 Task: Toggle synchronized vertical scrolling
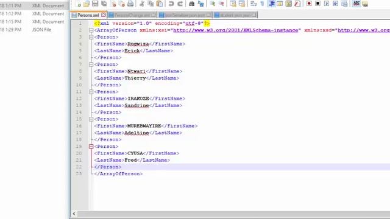233,4
